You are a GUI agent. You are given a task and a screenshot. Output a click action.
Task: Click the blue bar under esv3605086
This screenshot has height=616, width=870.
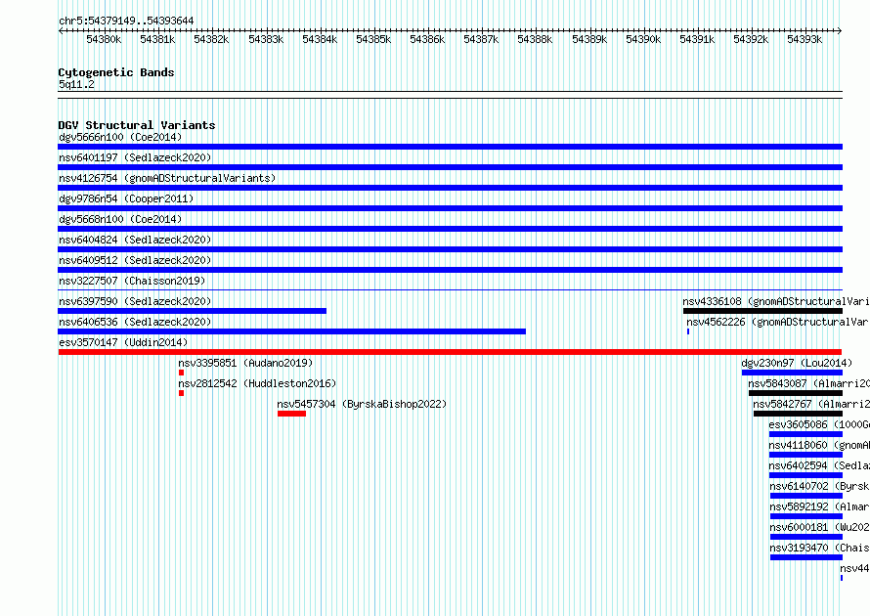pos(805,434)
